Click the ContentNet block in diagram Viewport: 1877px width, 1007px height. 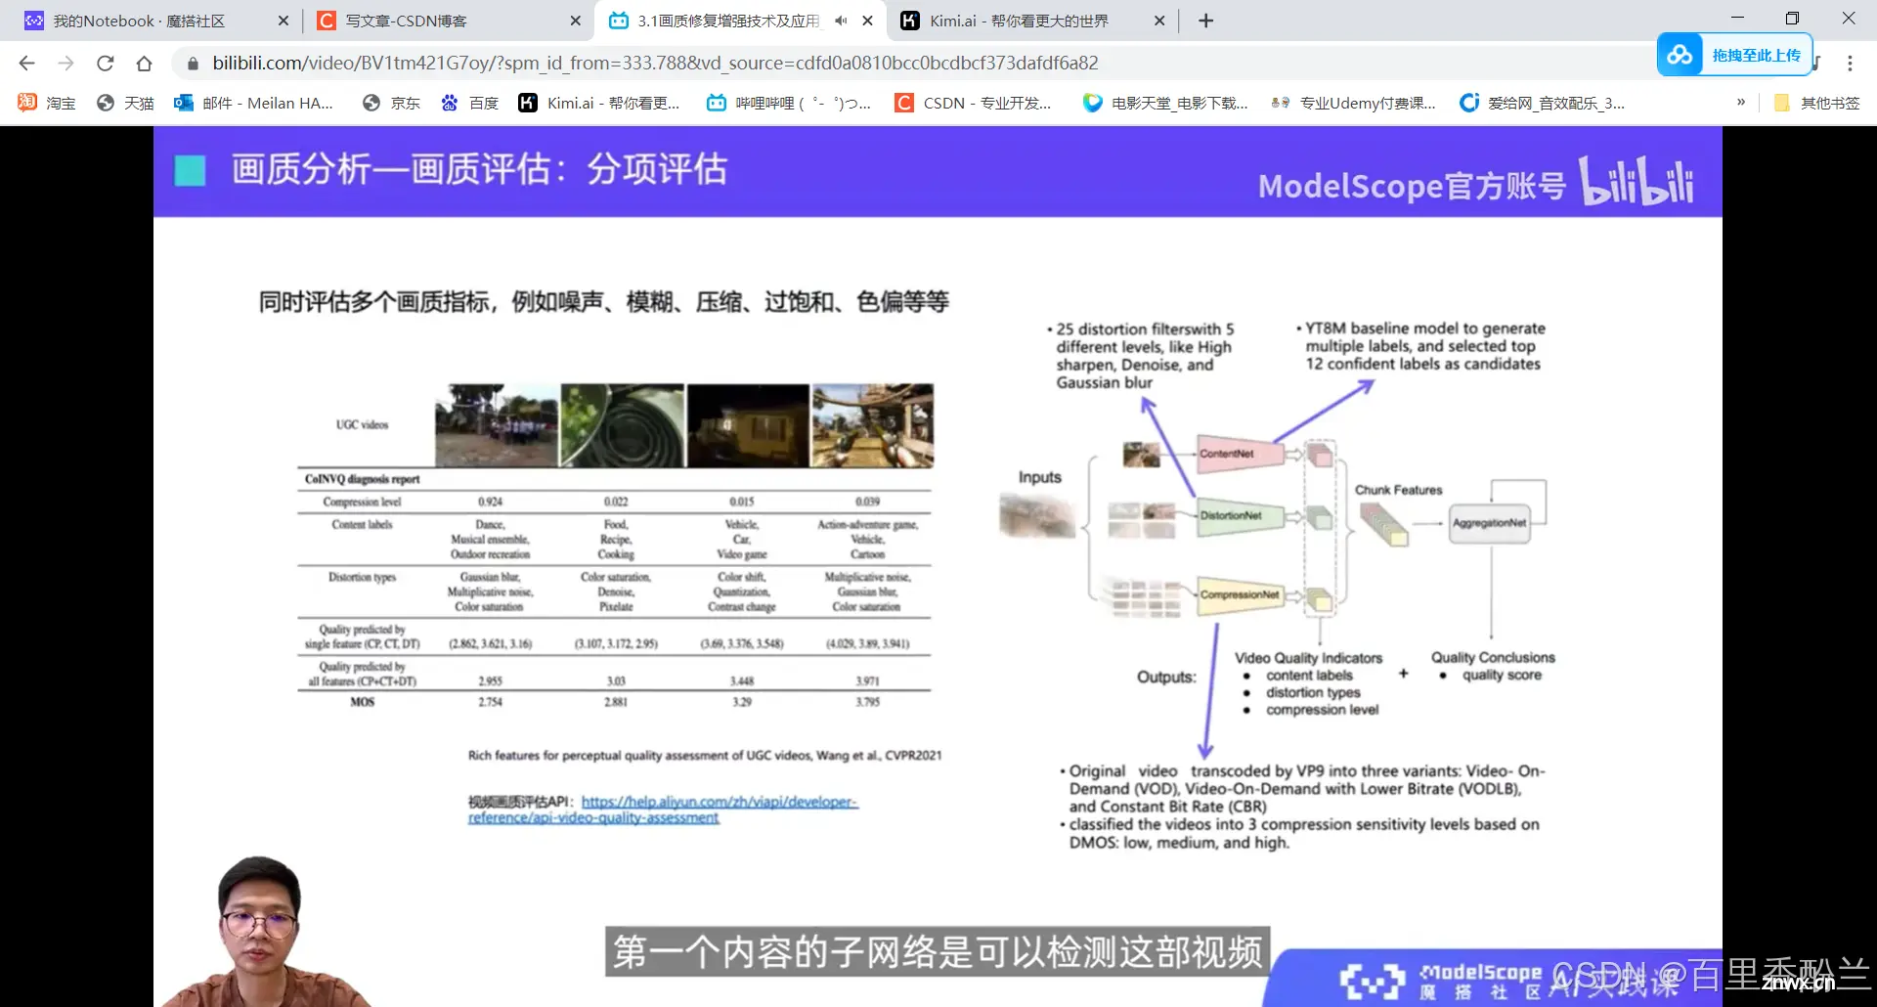coord(1240,454)
